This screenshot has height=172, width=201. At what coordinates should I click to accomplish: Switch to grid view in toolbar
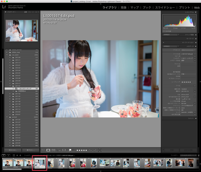[43, 150]
